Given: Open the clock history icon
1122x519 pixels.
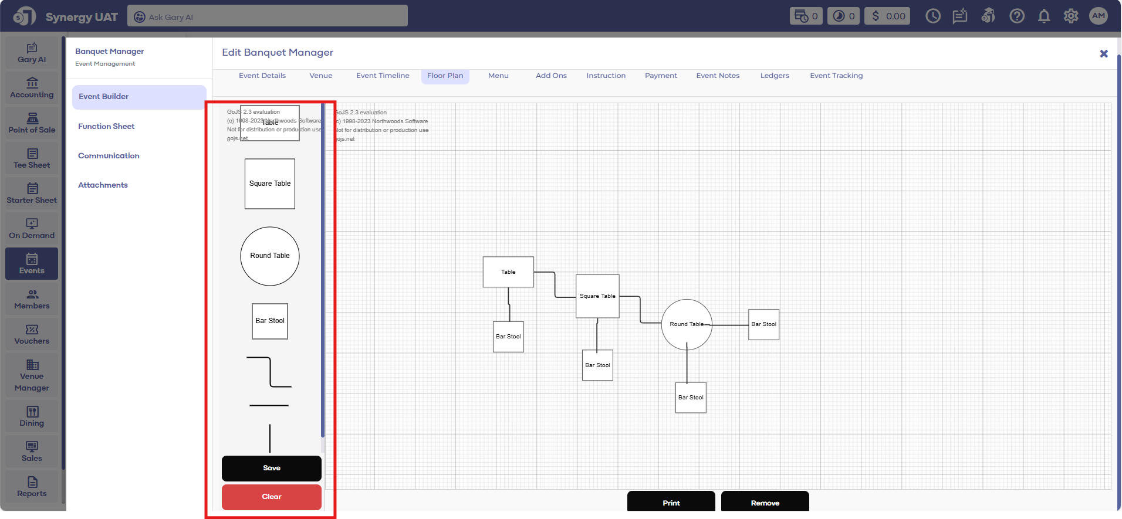Looking at the screenshot, I should [x=932, y=16].
